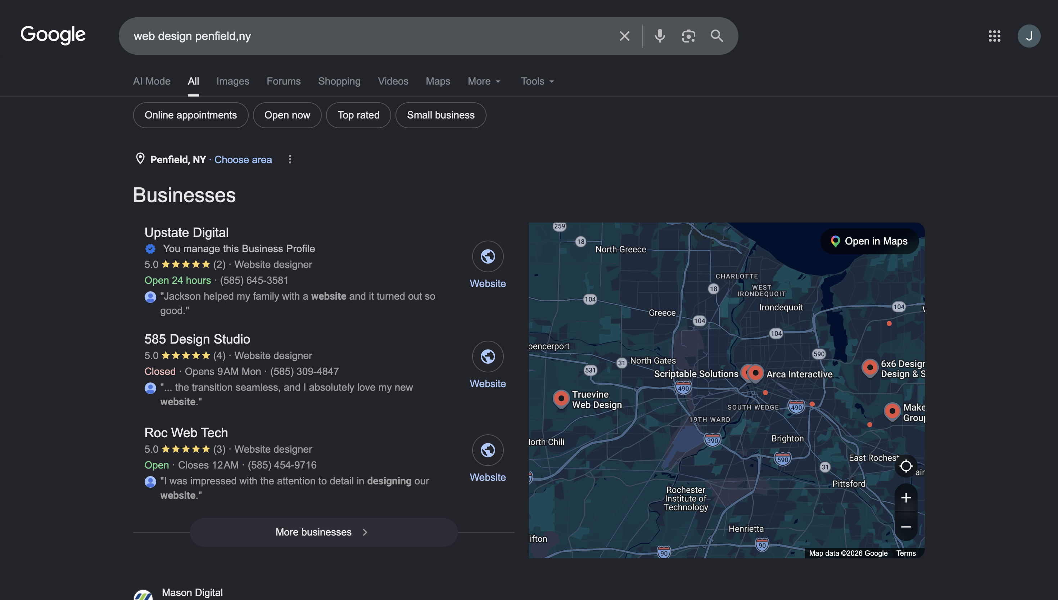1058x600 pixels.
Task: Open the Upstate Digital business listing
Action: tap(186, 232)
